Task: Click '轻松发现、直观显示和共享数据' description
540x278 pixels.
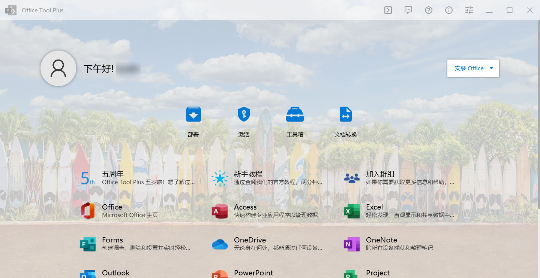Action: click(x=410, y=215)
